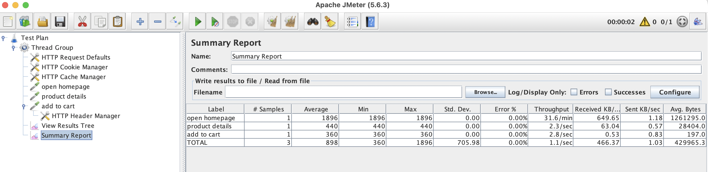
Task: Click Start no pauses icon
Action: click(x=215, y=21)
